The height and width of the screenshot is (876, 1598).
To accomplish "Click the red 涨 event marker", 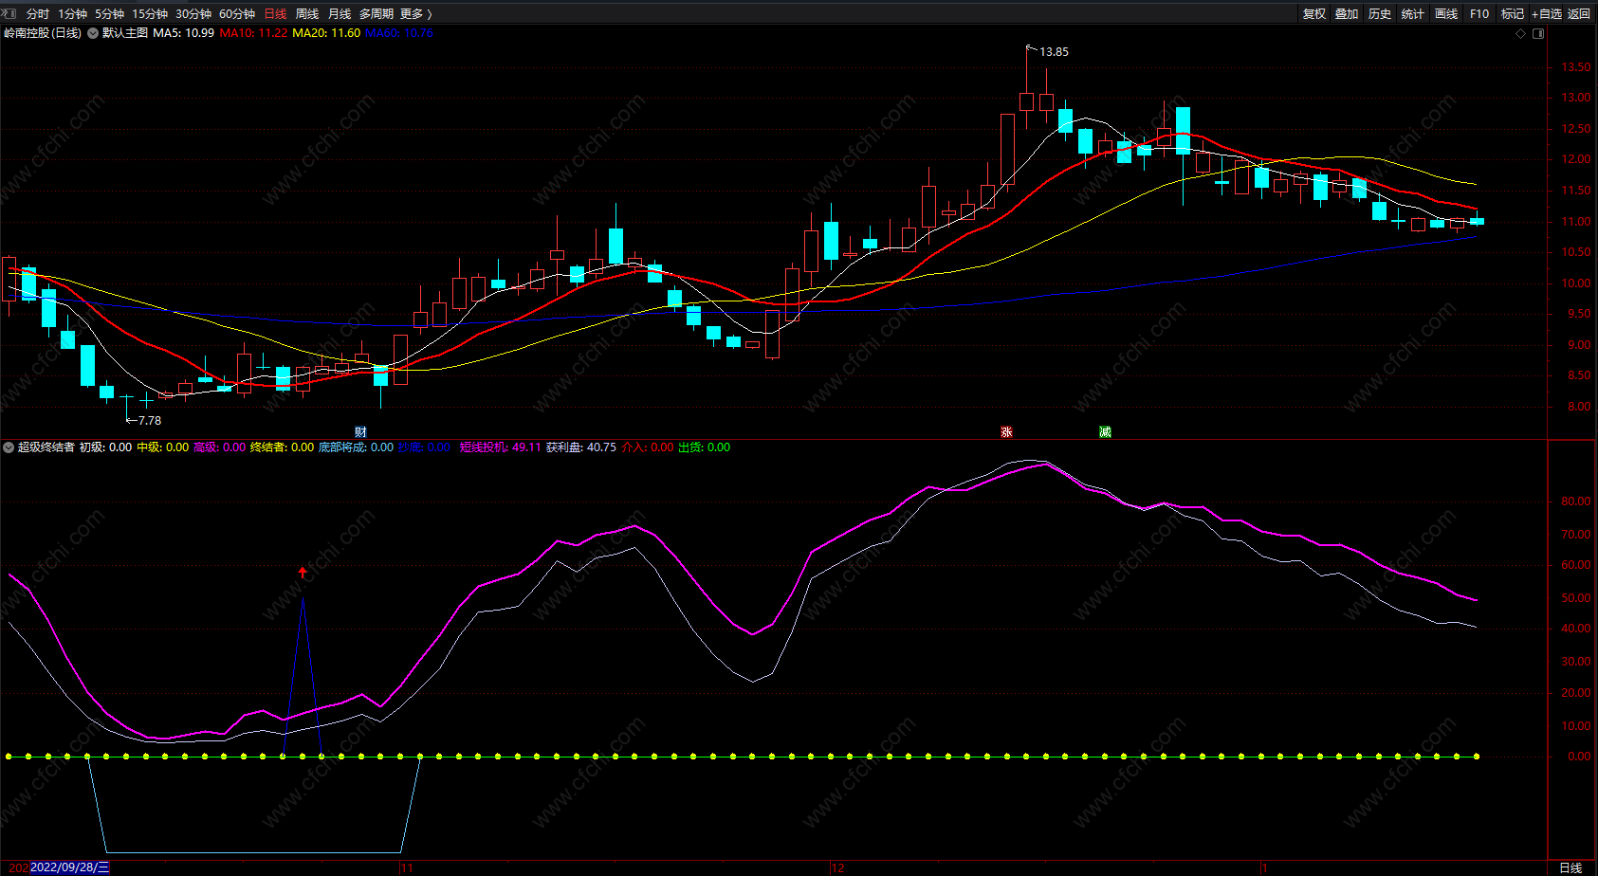I will 1006,432.
